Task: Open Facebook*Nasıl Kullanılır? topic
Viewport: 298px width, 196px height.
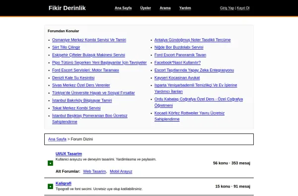Action: (177, 63)
